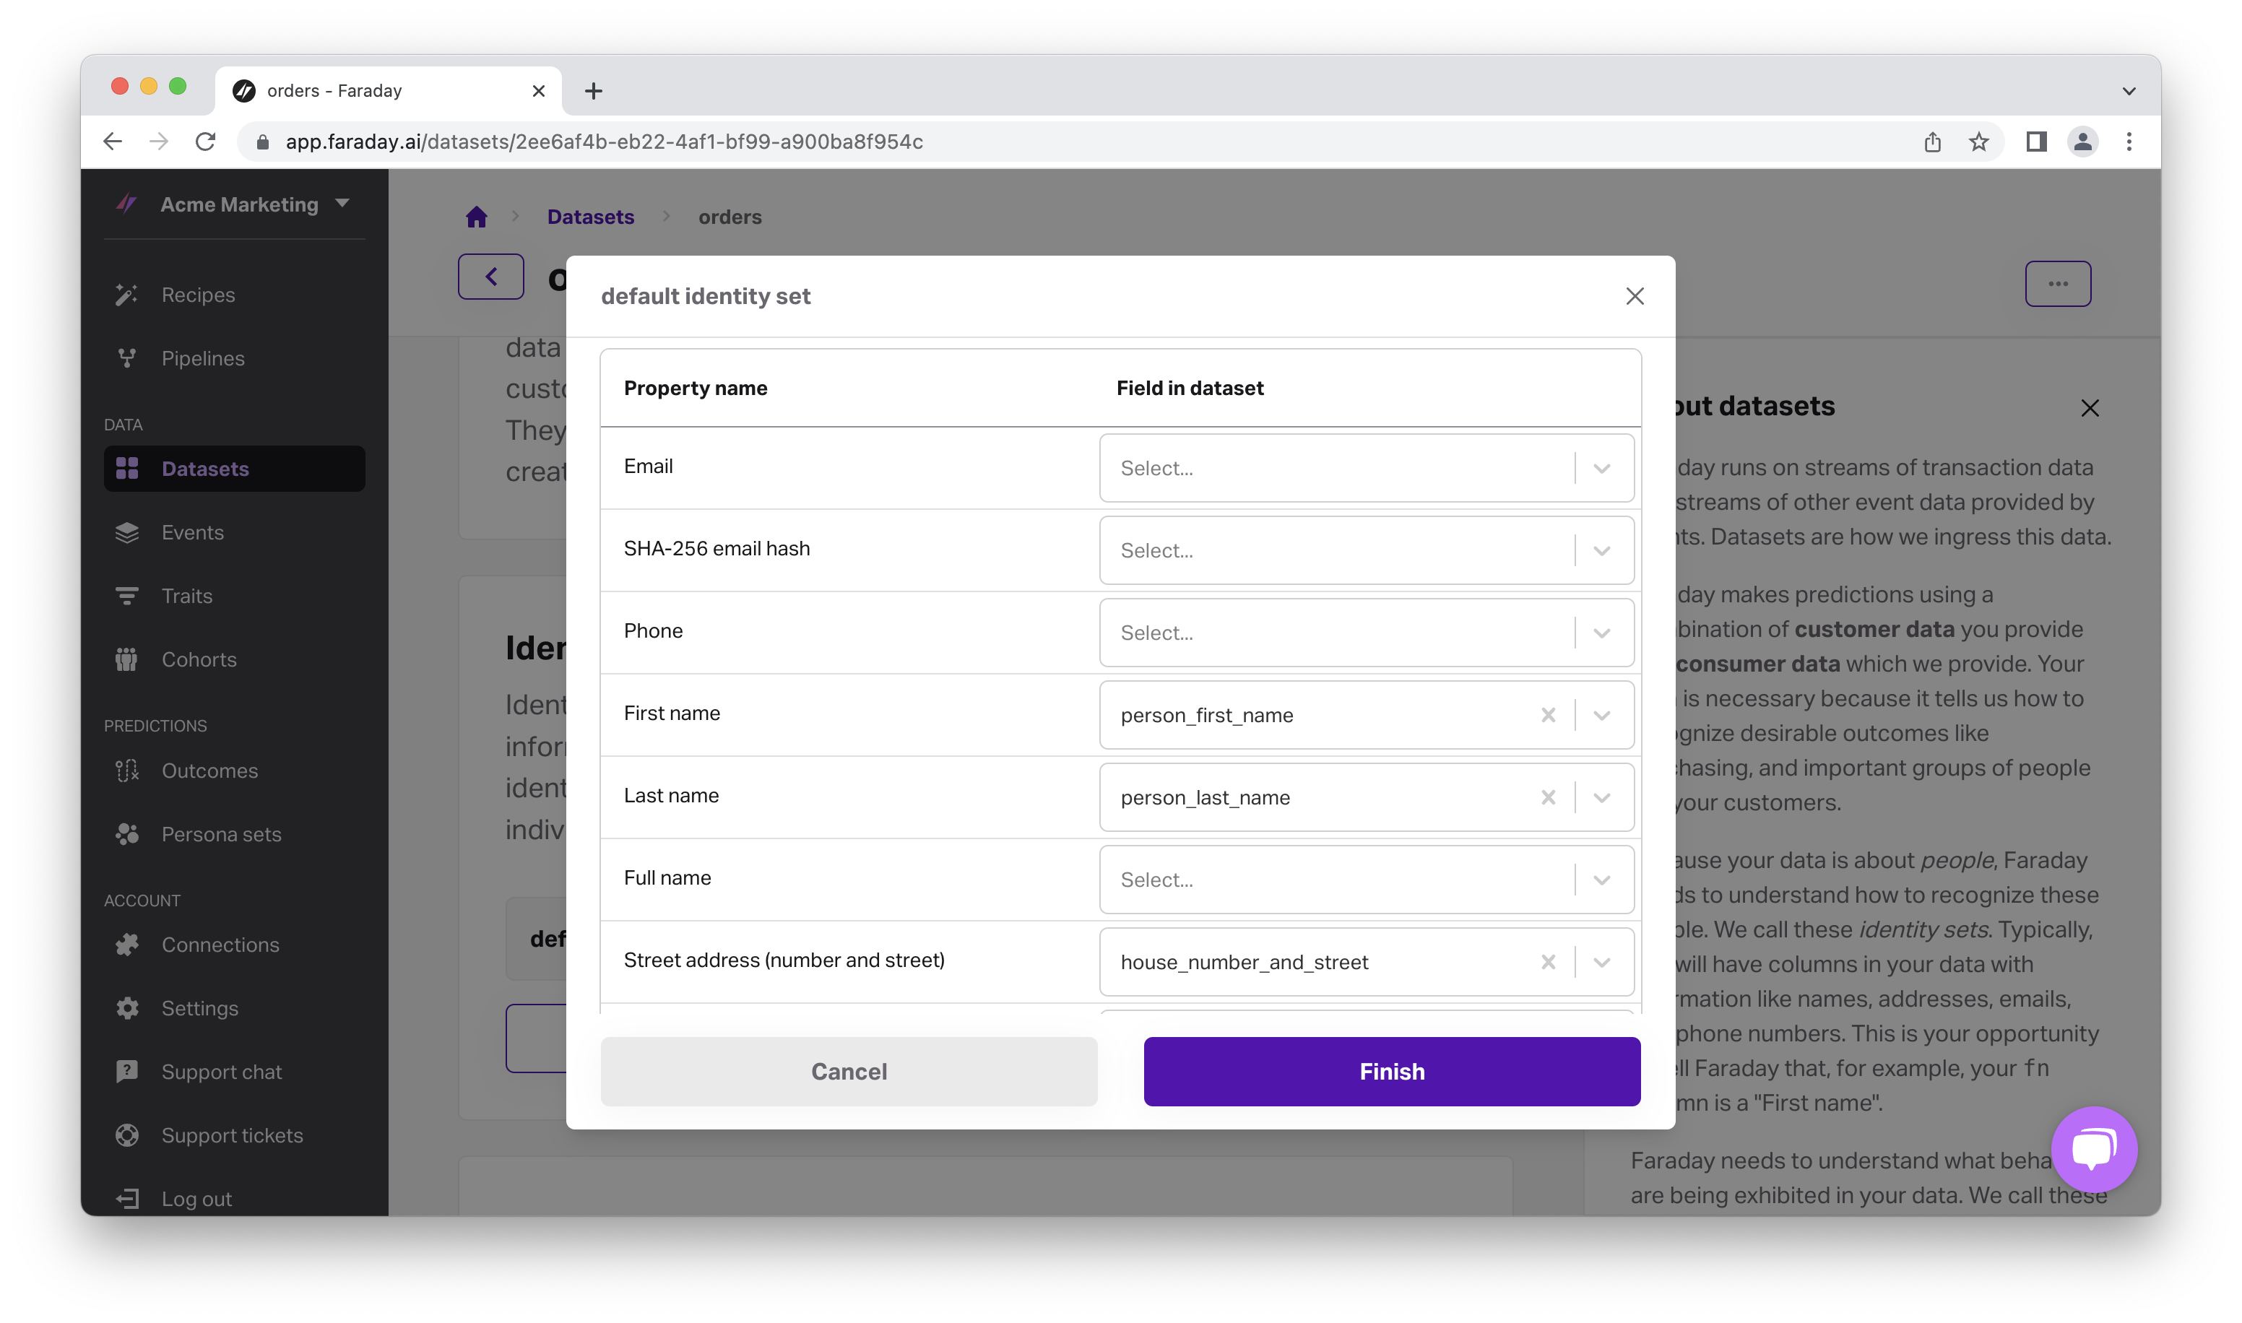Navigate to Connections in sidebar
This screenshot has height=1323, width=2242.
pos(220,945)
